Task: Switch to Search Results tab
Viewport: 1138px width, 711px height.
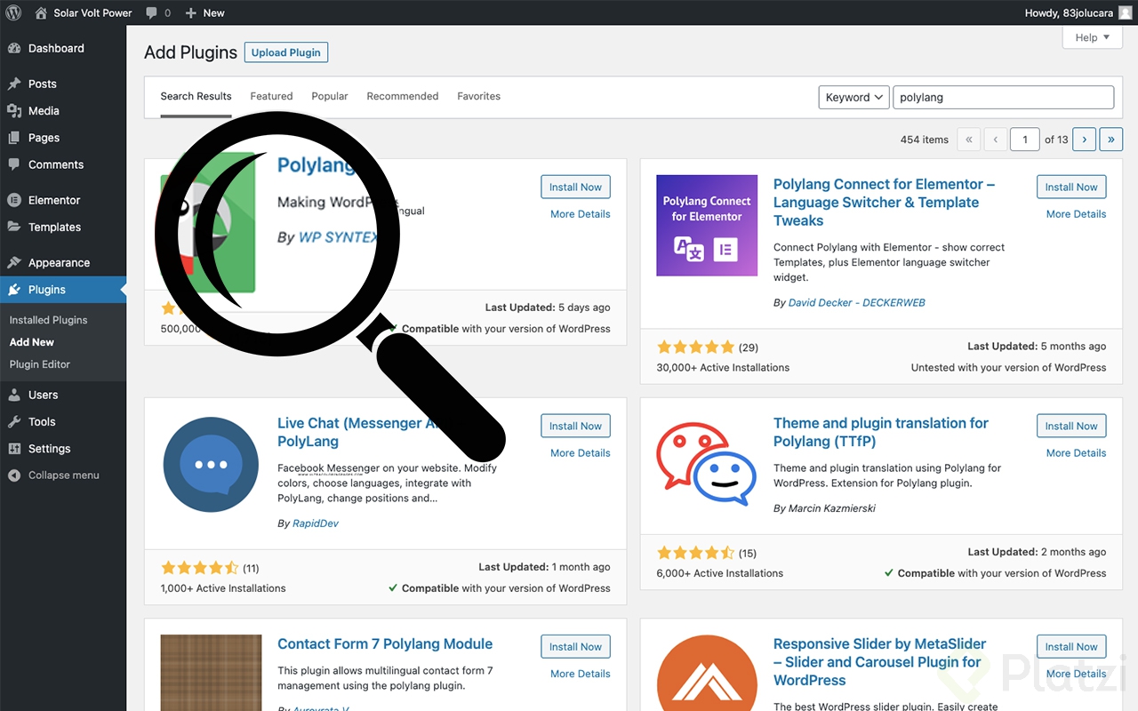Action: point(196,96)
